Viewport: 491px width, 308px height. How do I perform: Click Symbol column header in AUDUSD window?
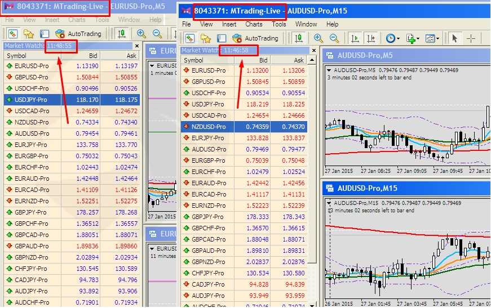tap(193, 60)
